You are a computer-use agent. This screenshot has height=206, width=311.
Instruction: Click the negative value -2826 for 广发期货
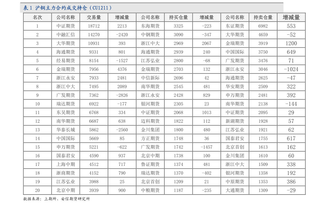[122, 95]
